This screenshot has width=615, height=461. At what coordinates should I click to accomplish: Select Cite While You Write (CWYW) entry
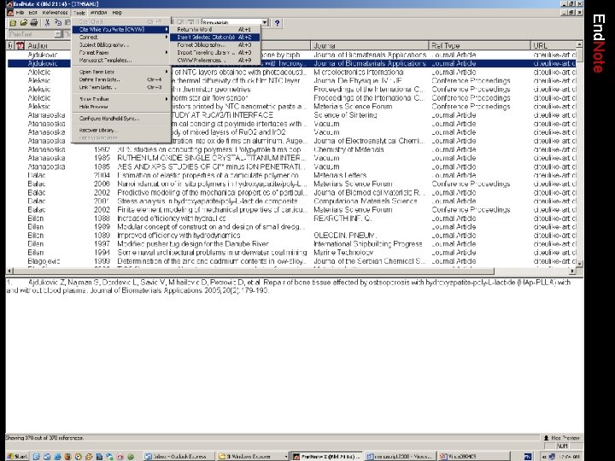121,29
